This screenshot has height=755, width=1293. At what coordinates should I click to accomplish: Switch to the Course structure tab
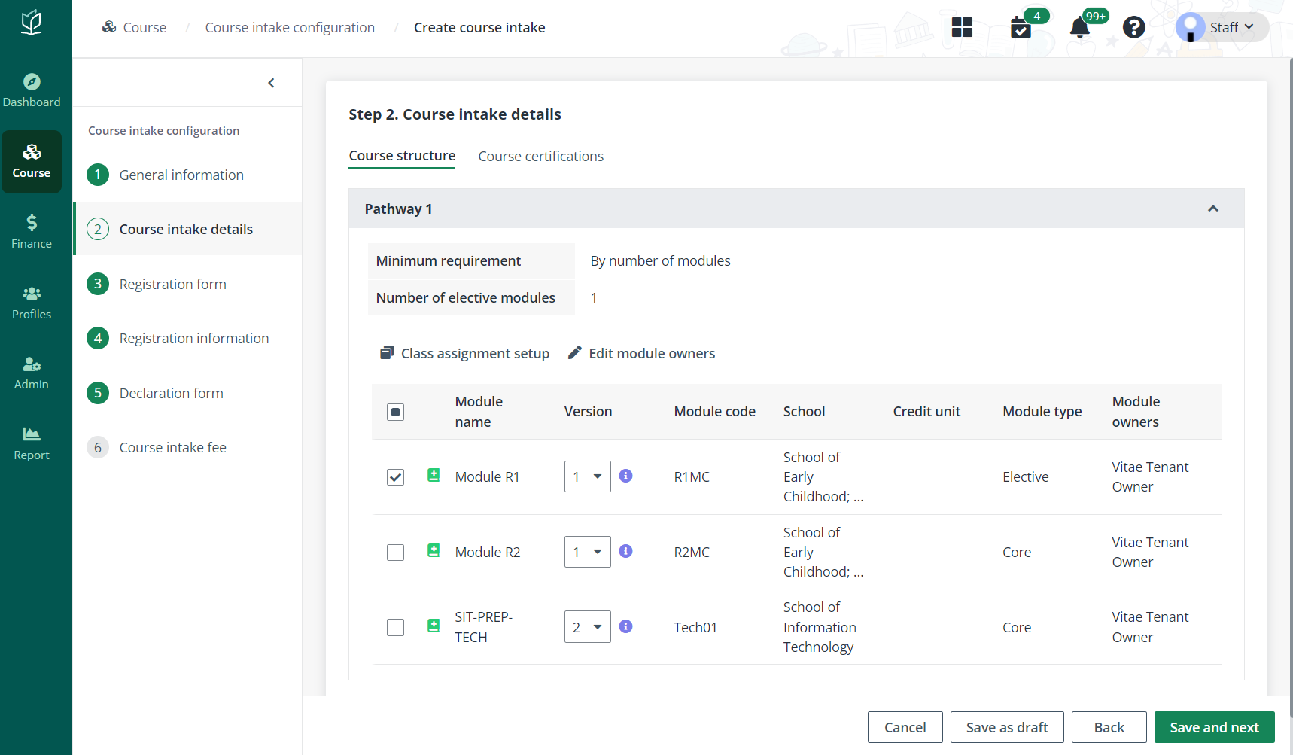402,156
